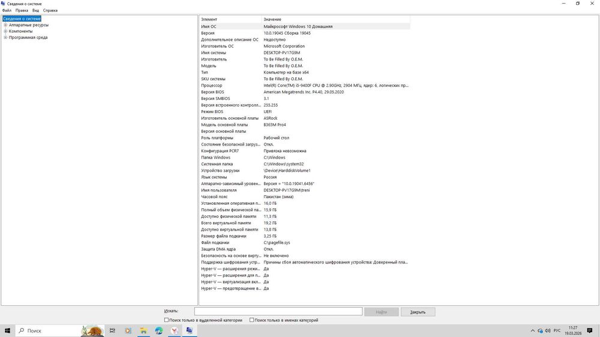The image size is (600, 337).
Task: Open the media player taskbar icon
Action: pos(128,330)
